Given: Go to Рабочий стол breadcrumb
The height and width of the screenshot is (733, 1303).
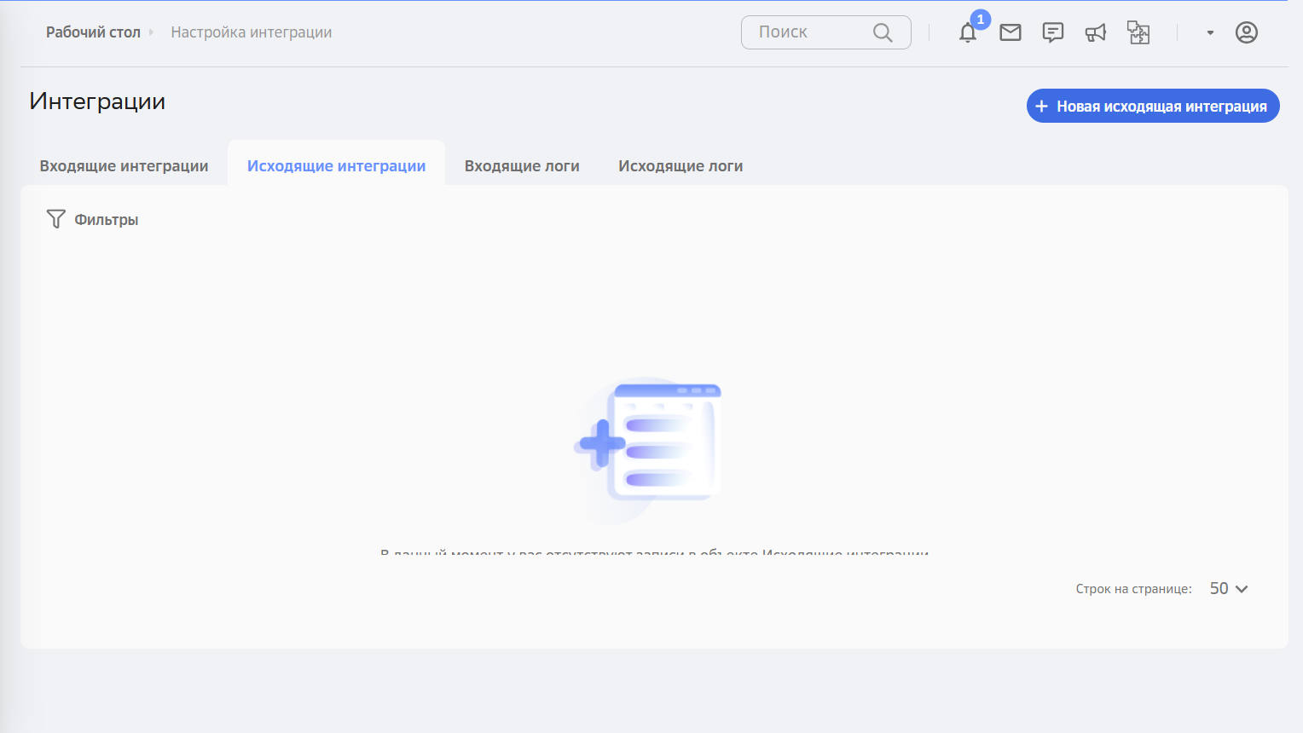Looking at the screenshot, I should click(93, 32).
